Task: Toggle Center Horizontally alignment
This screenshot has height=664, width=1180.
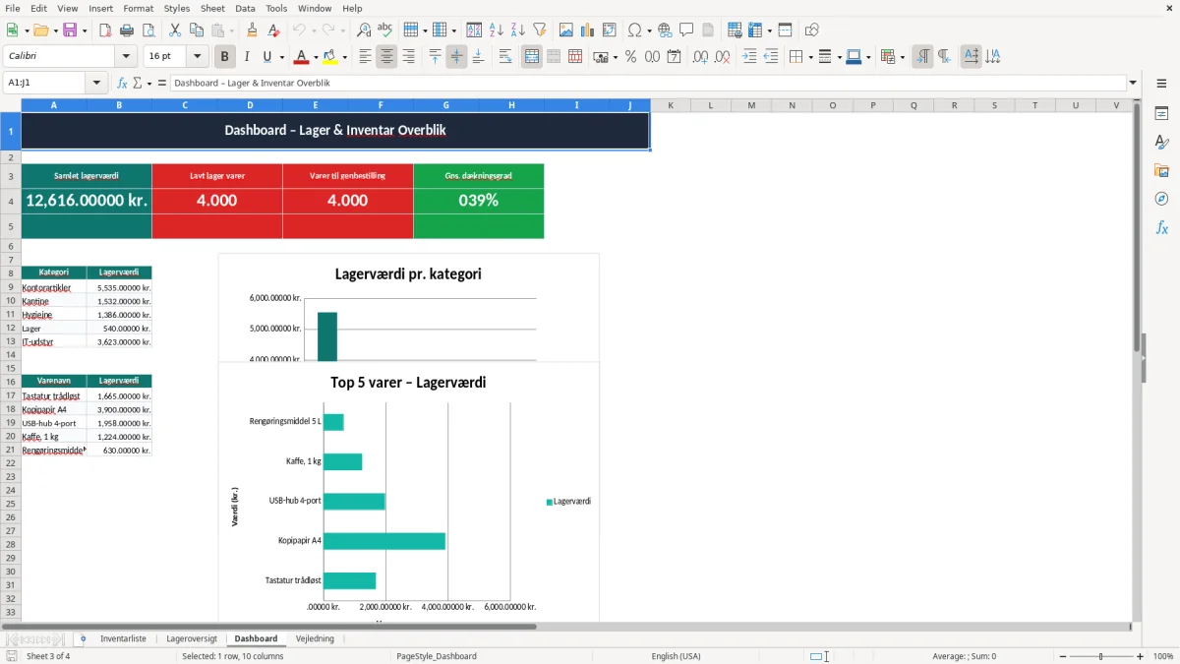Action: click(x=386, y=57)
